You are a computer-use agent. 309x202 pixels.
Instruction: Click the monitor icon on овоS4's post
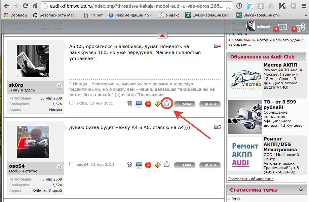[x=139, y=165]
